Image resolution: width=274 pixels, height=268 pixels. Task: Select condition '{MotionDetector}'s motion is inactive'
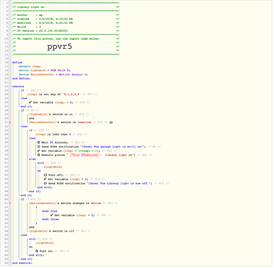pyautogui.click(x=60, y=123)
